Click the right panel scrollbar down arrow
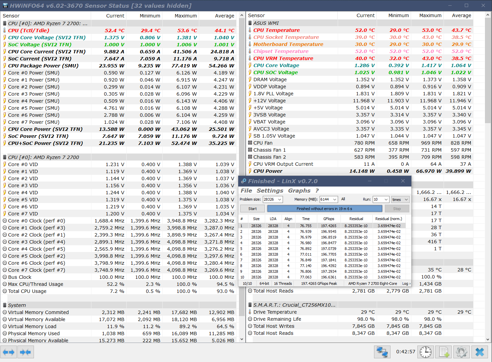 click(488, 339)
